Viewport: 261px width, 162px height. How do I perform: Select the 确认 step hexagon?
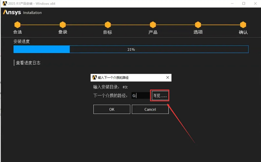(x=243, y=25)
